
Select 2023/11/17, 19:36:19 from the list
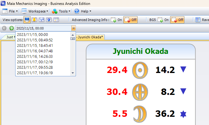(43, 73)
